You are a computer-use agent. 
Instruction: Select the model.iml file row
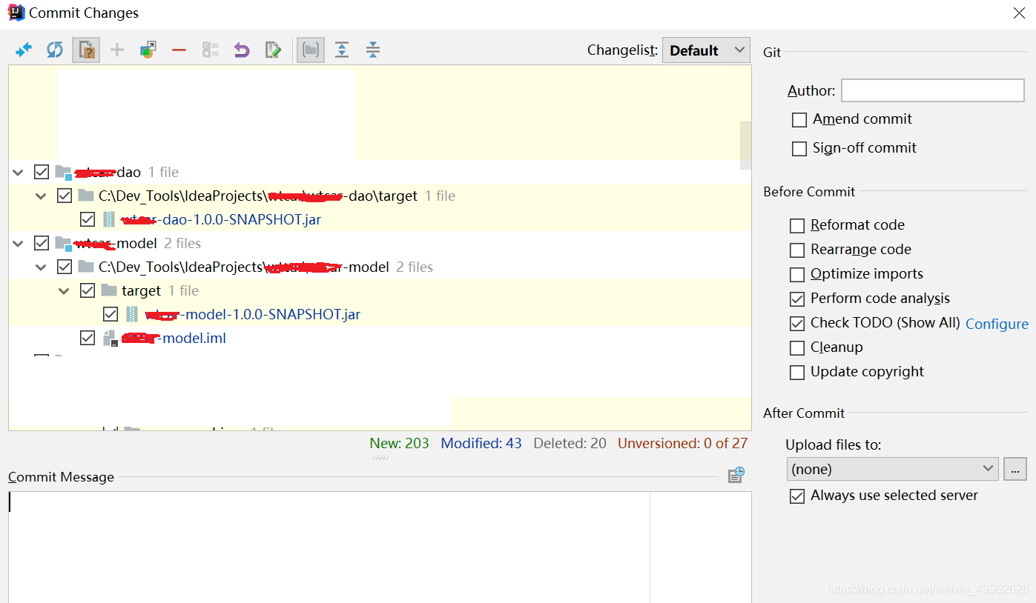pyautogui.click(x=380, y=338)
